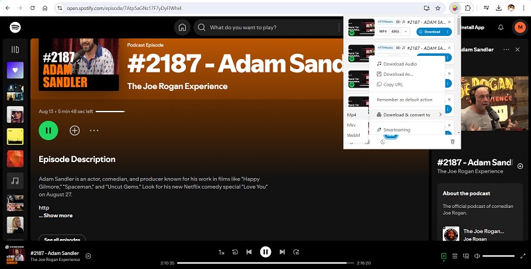
Task: Open the Liked Songs heart playlist
Action: click(15, 70)
